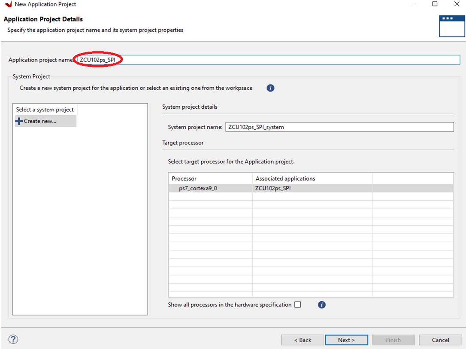
Task: Close the dialog with the X button
Action: 457,4
